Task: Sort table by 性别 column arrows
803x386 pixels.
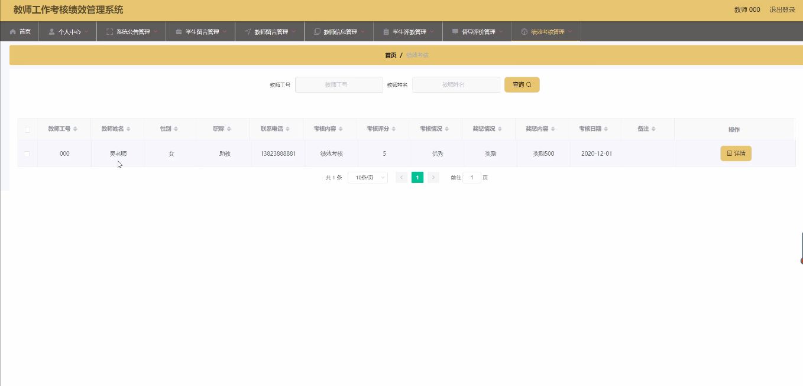Action: [176, 129]
